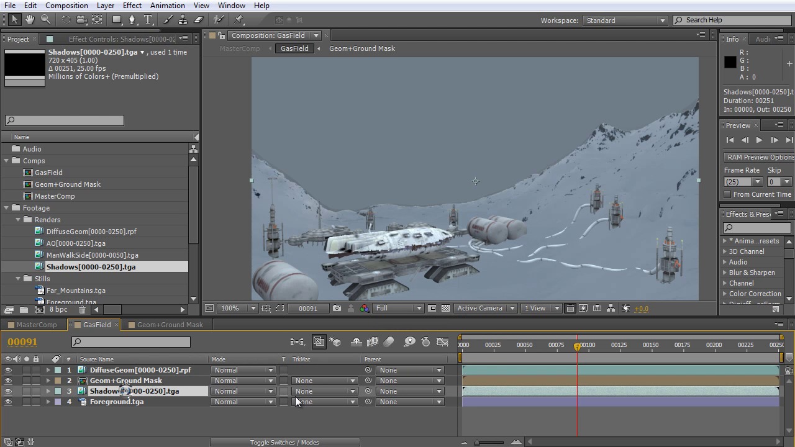
Task: Toggle visibility of Shadows layer
Action: 8,391
